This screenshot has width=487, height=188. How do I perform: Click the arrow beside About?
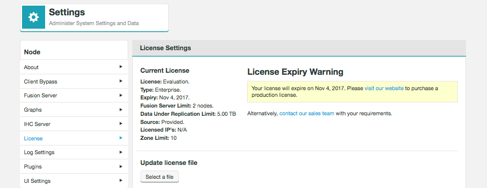(121, 67)
